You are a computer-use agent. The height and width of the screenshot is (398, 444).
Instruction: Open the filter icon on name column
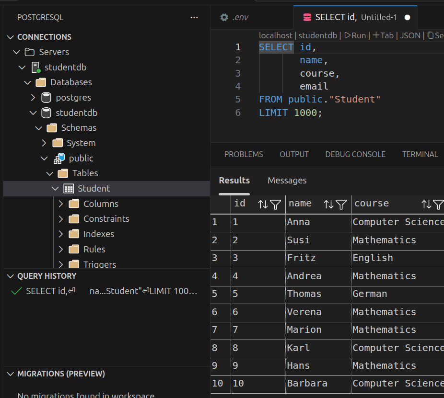click(x=341, y=205)
